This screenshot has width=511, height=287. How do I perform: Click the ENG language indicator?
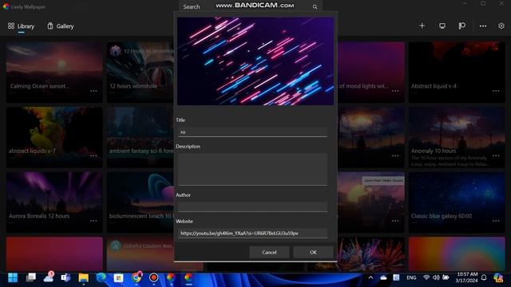coord(411,277)
